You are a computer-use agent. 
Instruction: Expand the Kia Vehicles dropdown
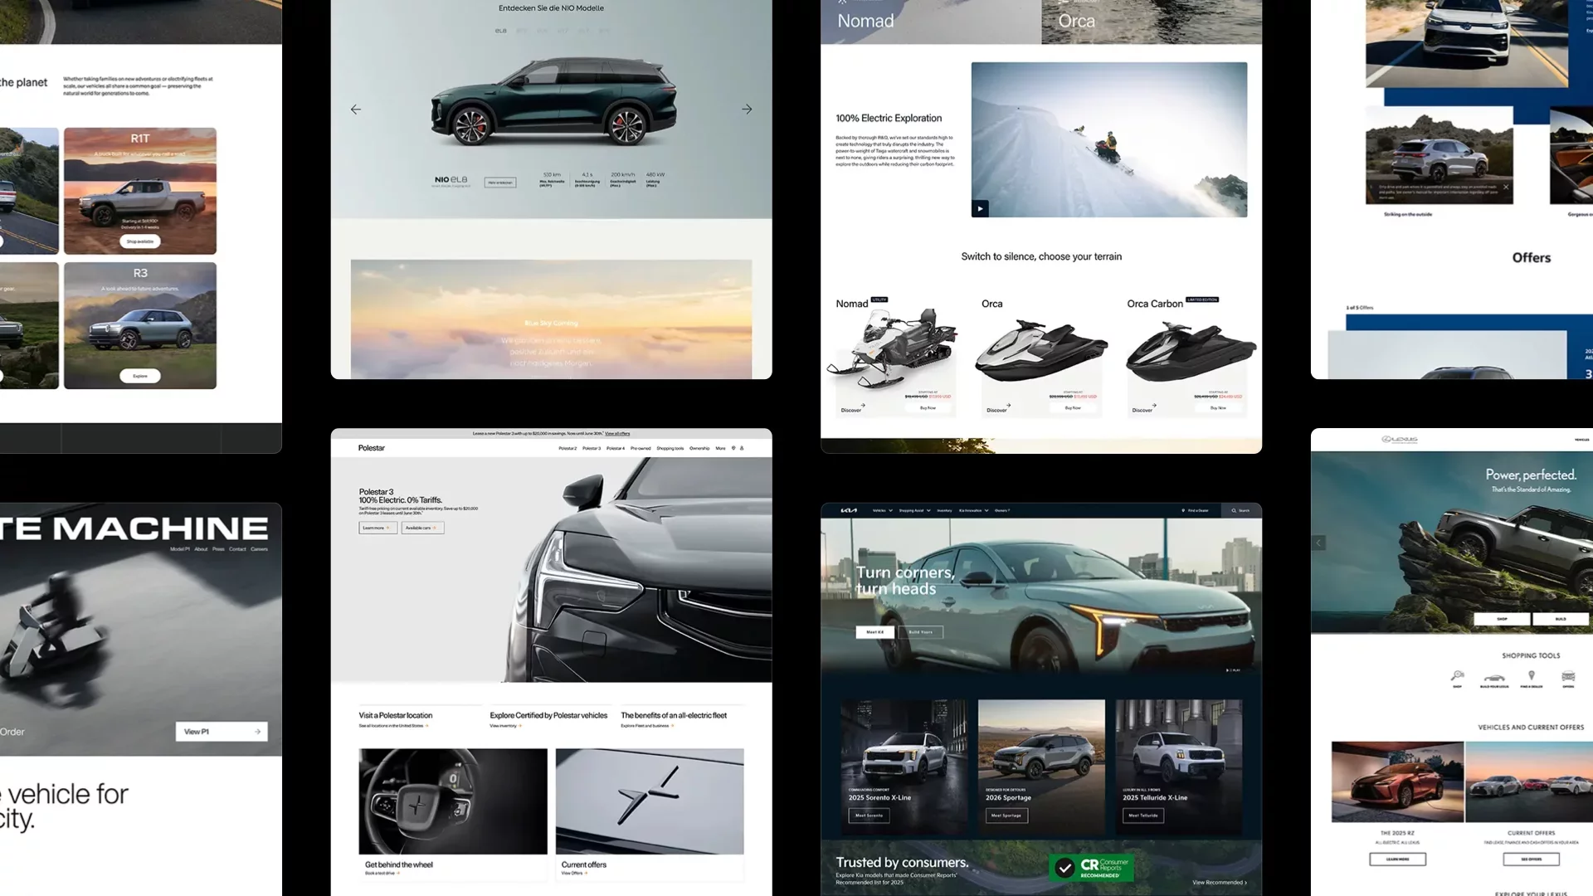click(x=882, y=510)
